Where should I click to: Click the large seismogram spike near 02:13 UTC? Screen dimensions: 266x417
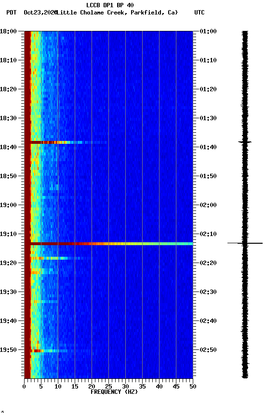point(245,243)
